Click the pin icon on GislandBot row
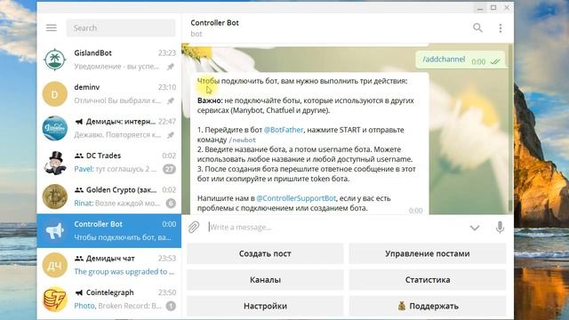 click(x=171, y=67)
